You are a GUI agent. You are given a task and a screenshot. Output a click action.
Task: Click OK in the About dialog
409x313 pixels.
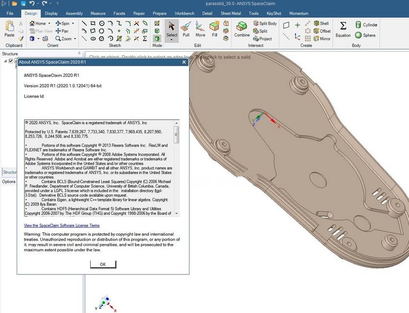pos(103,264)
